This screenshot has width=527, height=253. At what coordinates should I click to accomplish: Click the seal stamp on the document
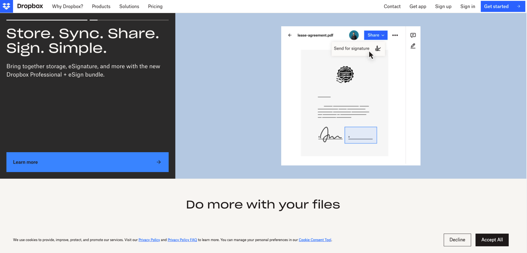pyautogui.click(x=345, y=74)
